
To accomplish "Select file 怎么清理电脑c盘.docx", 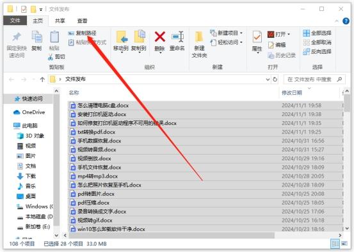I will pos(205,105).
